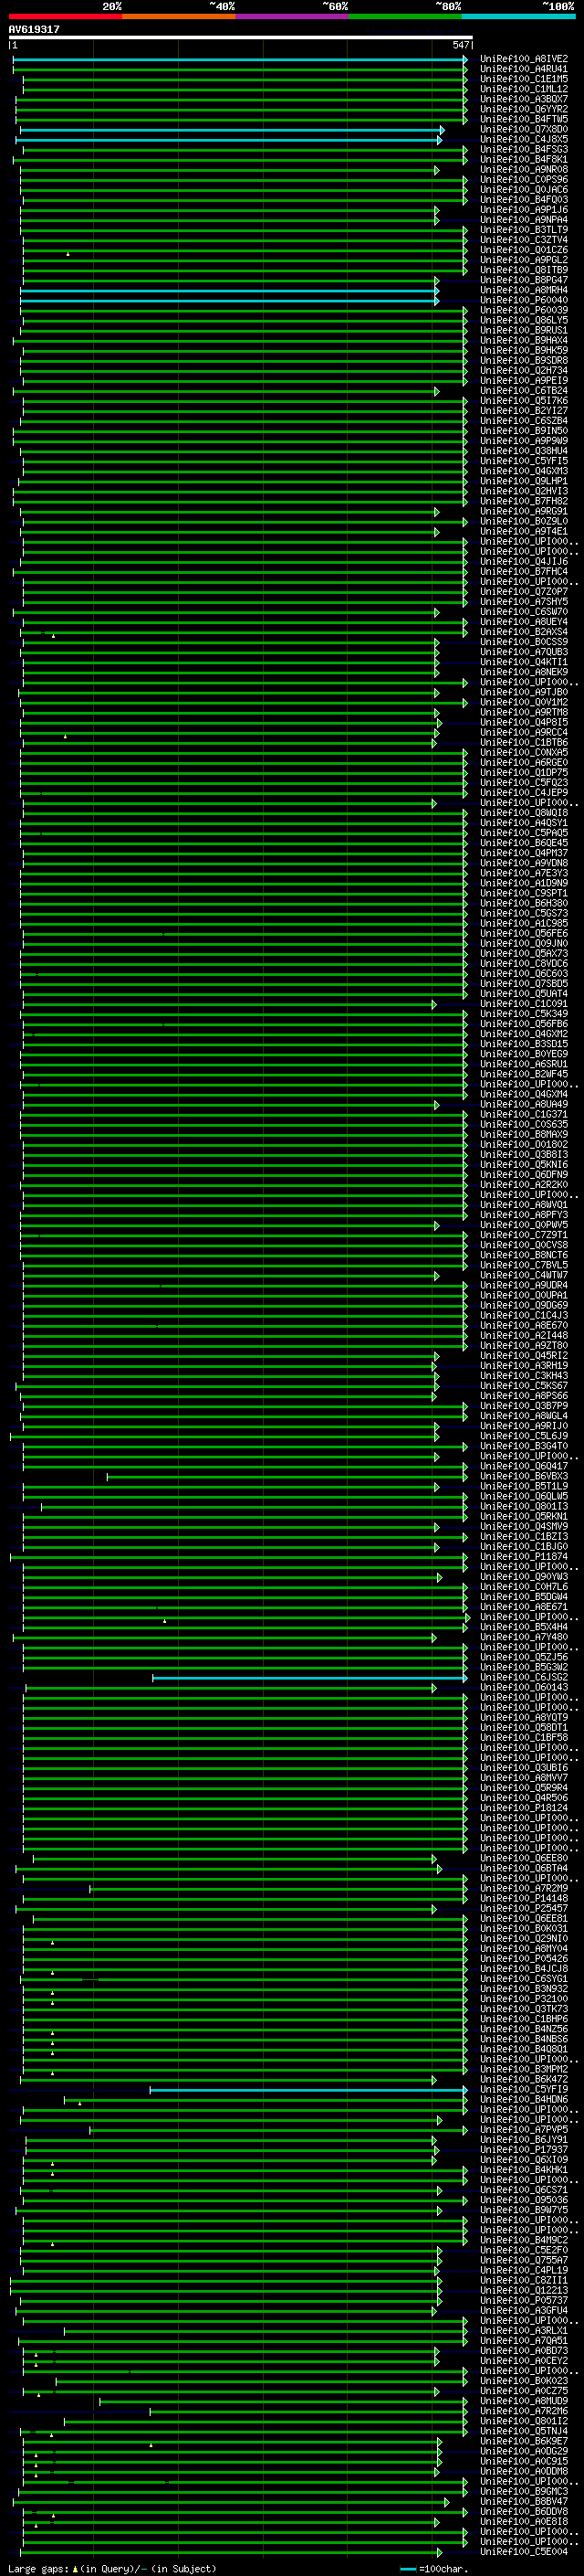Viewport: 584px width, 2576px height.
Task: Click the green ~80% identity legend segment
Action: click(x=405, y=16)
